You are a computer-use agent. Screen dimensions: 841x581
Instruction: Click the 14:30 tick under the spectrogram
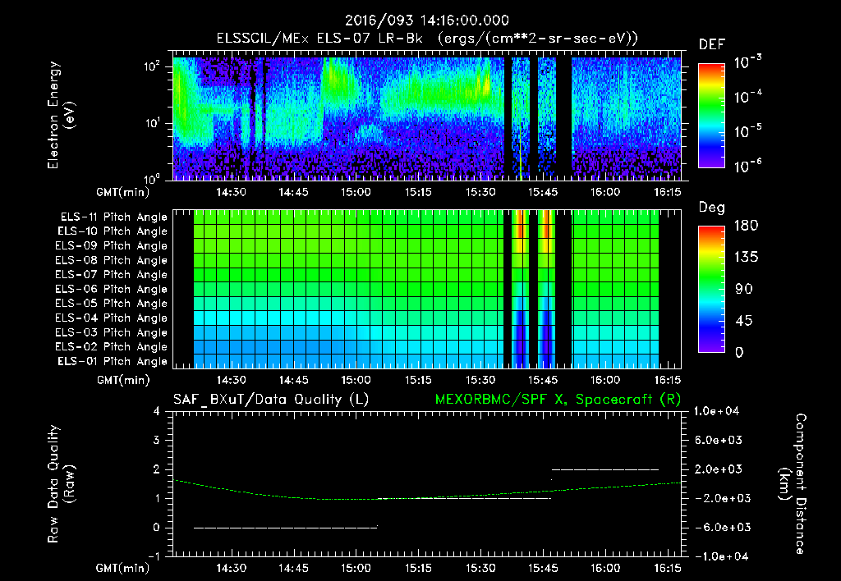(x=231, y=192)
